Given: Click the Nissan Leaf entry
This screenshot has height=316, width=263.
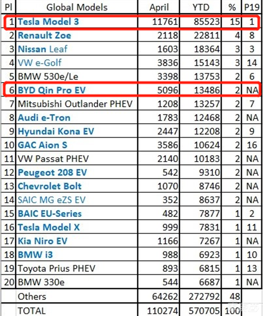Looking at the screenshot, I should pos(42,49).
